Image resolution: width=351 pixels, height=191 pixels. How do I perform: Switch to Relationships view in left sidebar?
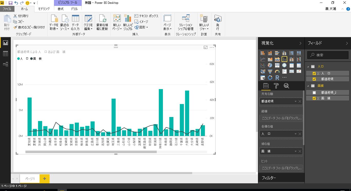[5, 64]
